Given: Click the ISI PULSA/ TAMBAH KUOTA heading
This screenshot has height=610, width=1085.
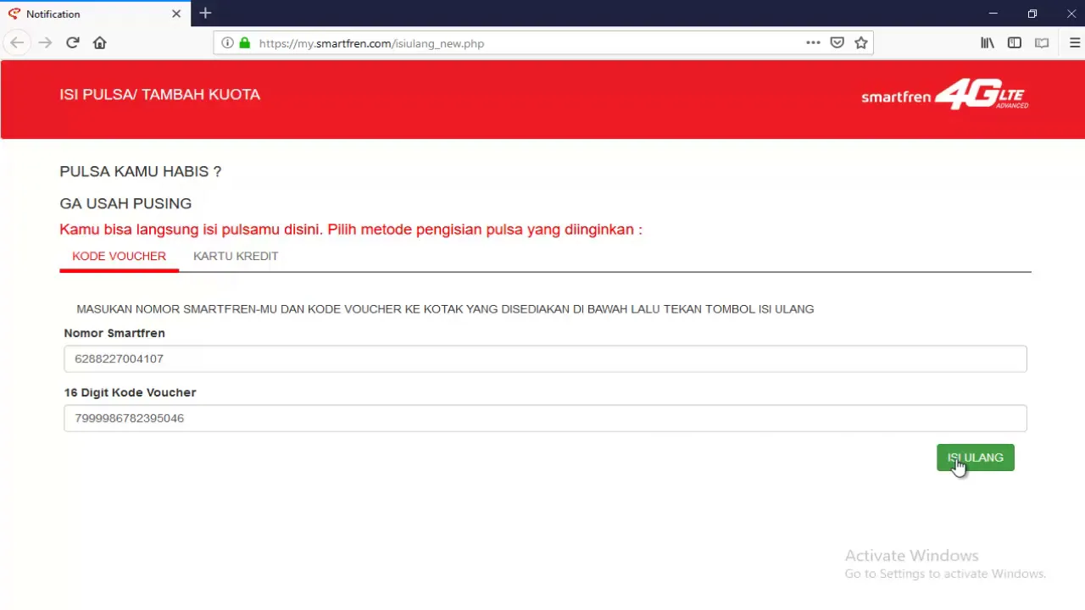Looking at the screenshot, I should [x=159, y=94].
